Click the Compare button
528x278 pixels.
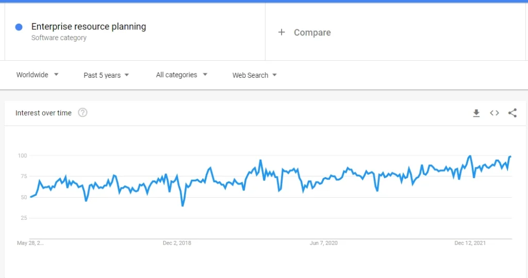[312, 32]
